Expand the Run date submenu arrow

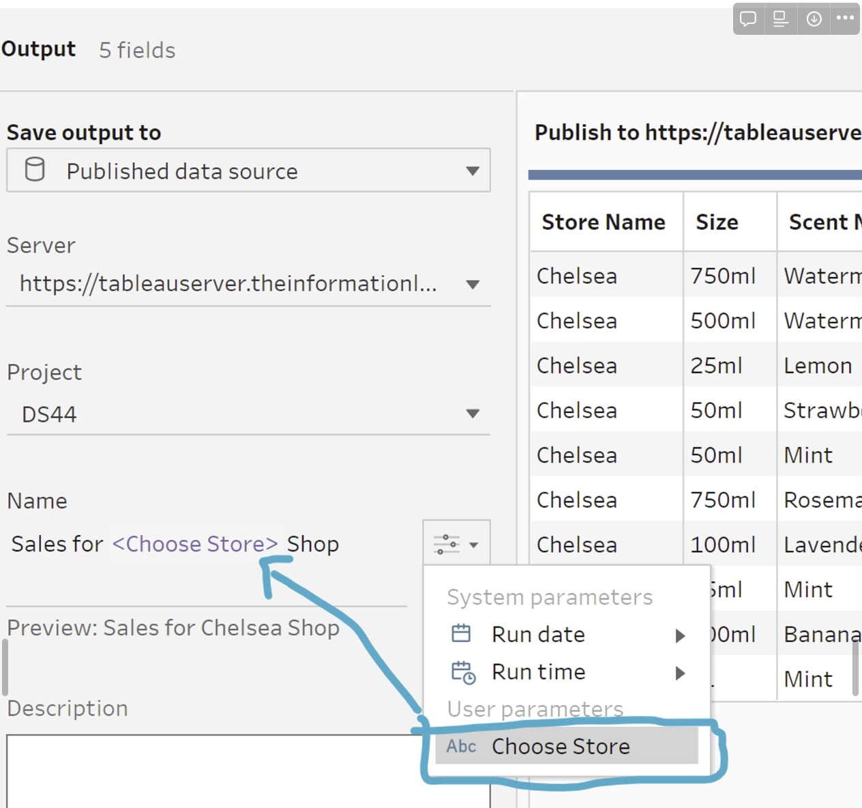[680, 635]
